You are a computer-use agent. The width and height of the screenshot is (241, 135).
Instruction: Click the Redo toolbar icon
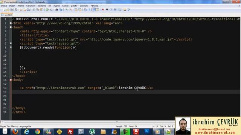pyautogui.click(x=51, y=10)
